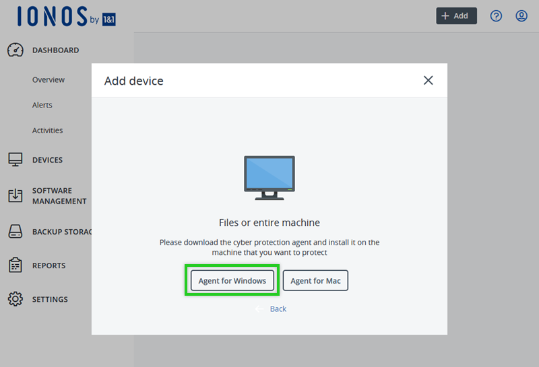Click the computer monitor illustration

[269, 178]
